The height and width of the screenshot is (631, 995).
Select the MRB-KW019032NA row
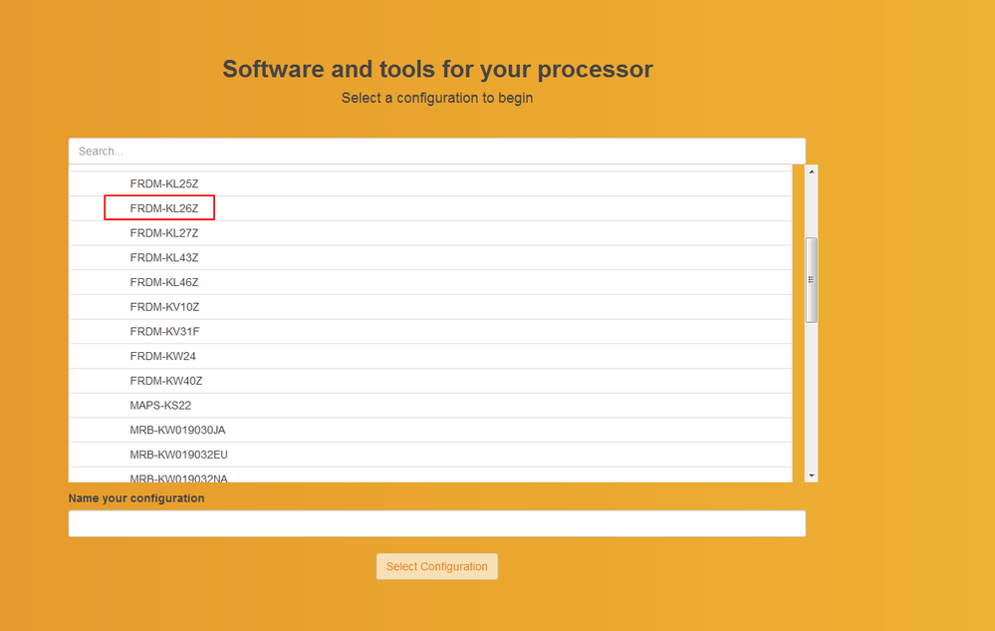(430, 475)
